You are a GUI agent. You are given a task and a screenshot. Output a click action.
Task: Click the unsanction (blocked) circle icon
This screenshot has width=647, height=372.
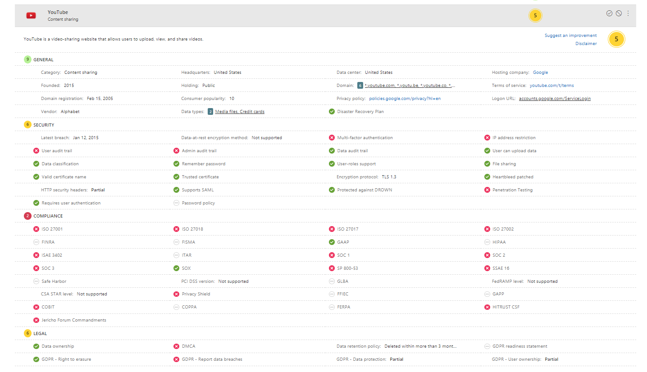[x=619, y=14]
